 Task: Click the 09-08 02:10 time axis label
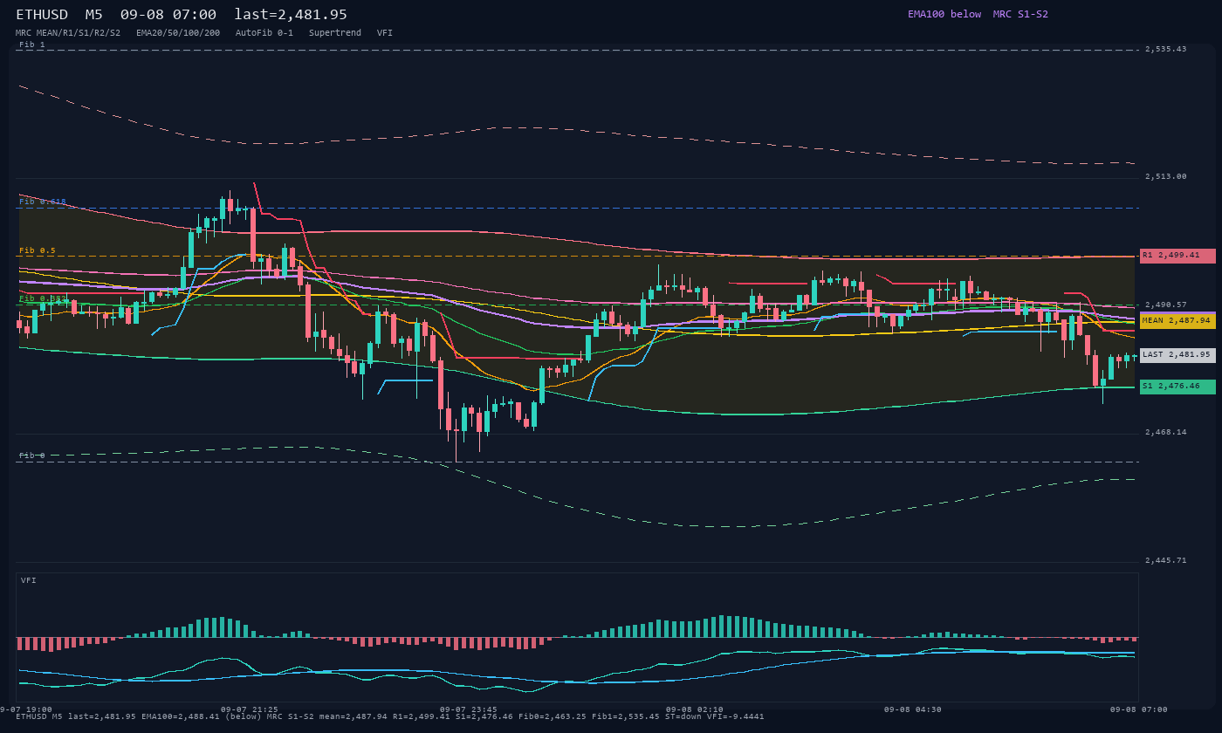[x=695, y=709]
